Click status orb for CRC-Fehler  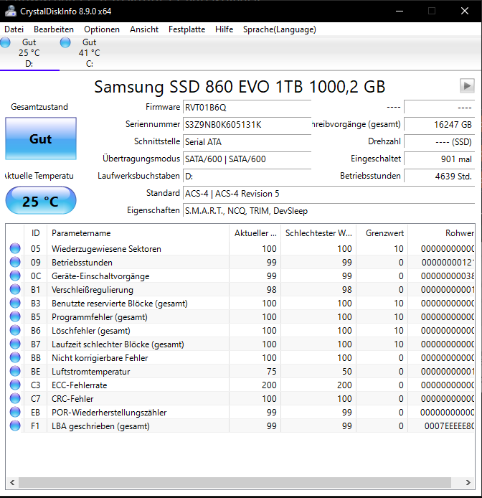15,398
